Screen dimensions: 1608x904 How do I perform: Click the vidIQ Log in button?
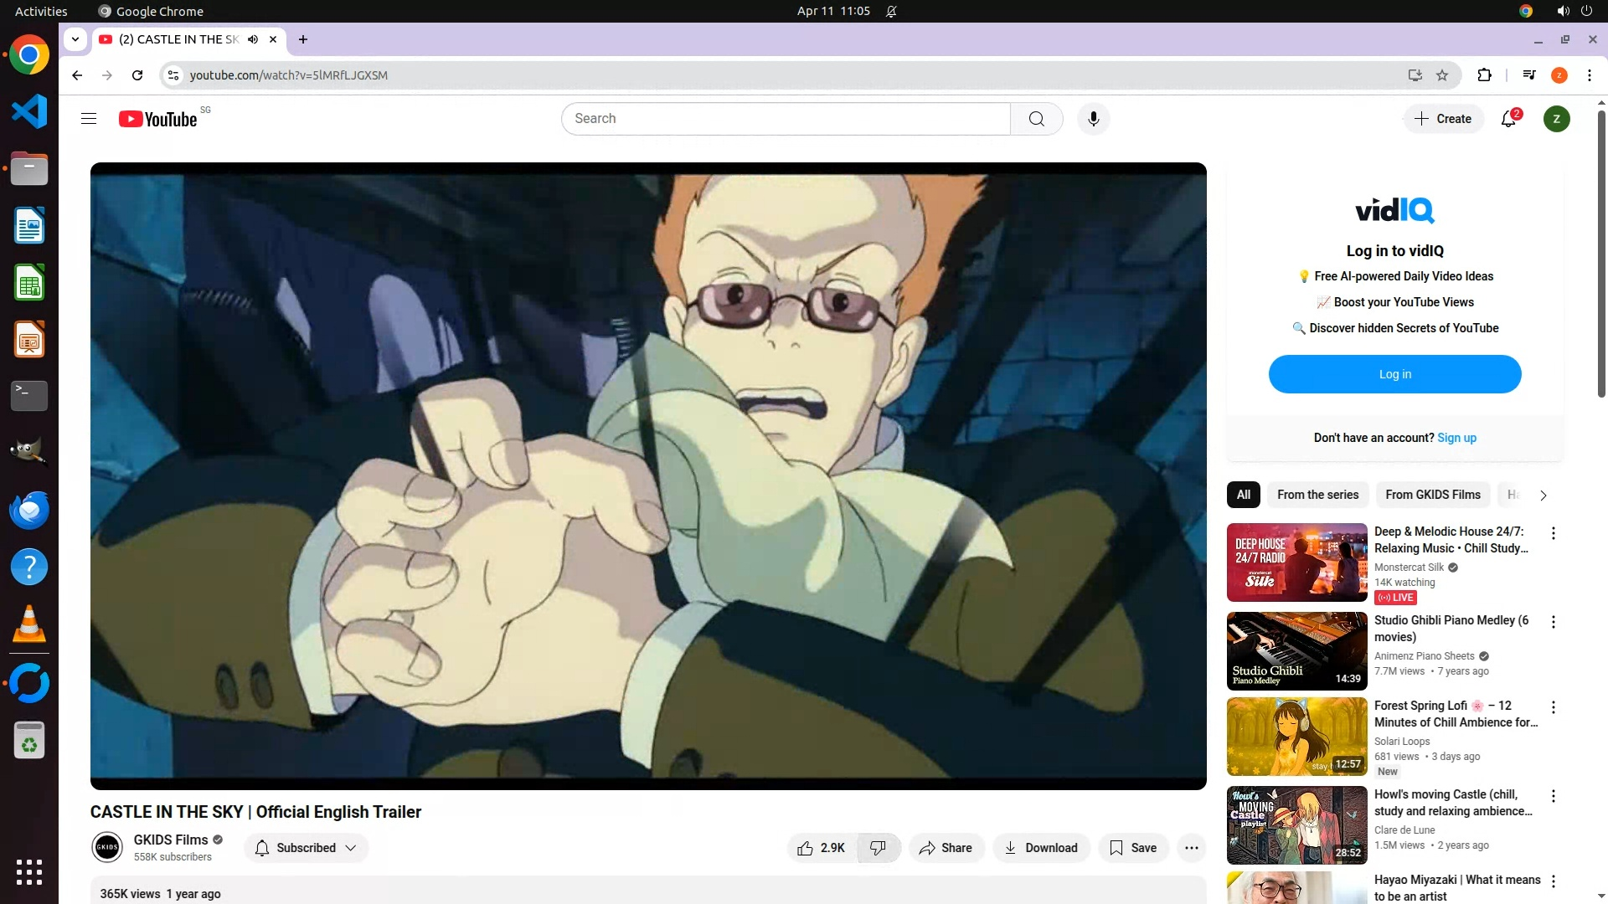(1394, 374)
